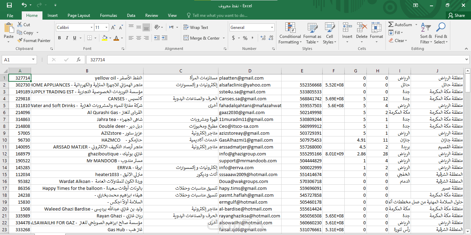Click the Insert Function fx icon
This screenshot has height=235, width=471.
(79, 60)
